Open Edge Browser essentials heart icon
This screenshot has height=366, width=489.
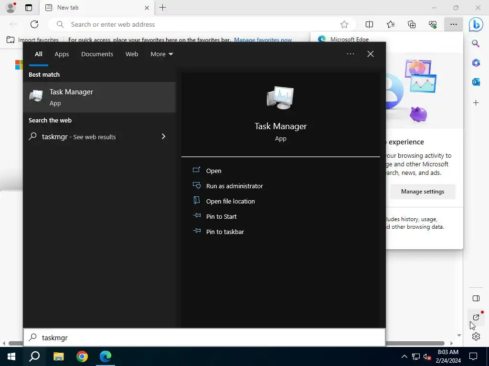[433, 24]
